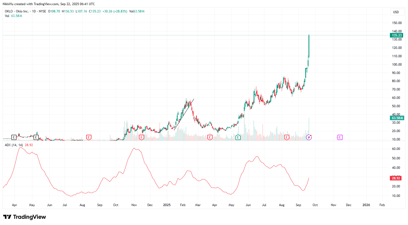
Task: Open the red earnings marker near November 2024
Action: coord(141,137)
